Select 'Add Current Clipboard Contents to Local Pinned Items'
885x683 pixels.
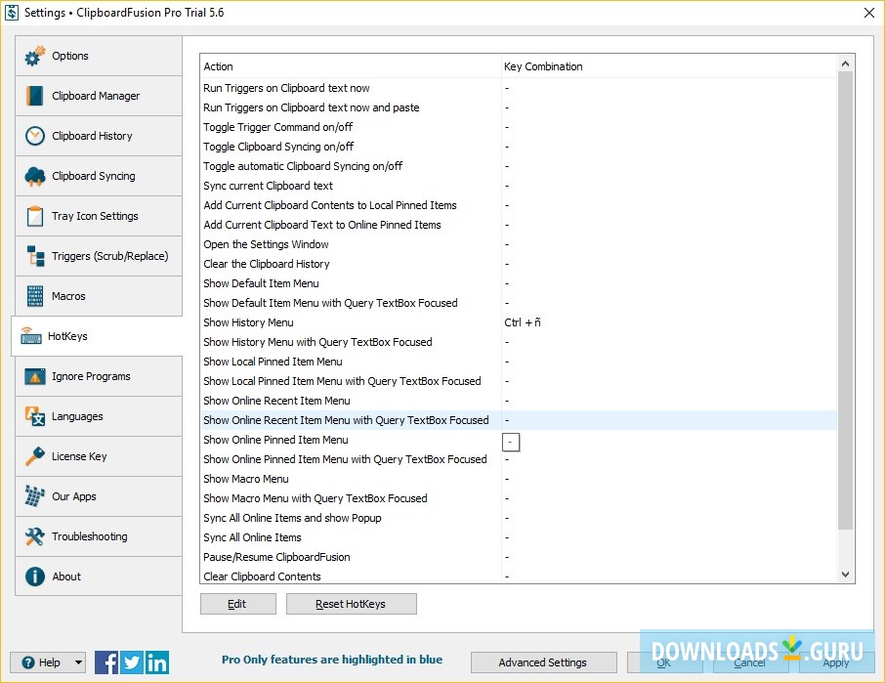click(x=518, y=205)
